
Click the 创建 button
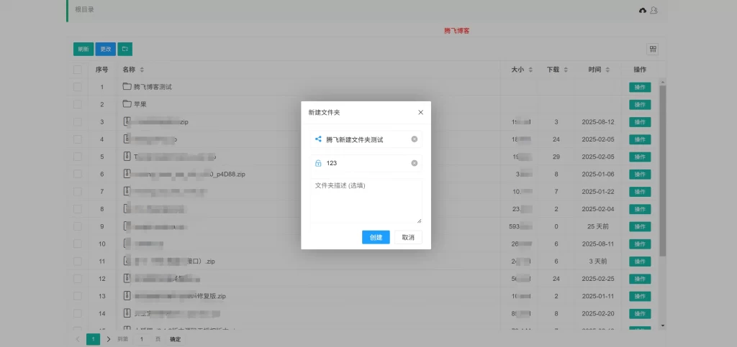coord(376,237)
